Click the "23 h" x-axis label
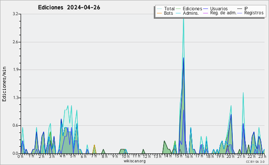The width and height of the screenshot is (269, 165). click(x=262, y=156)
